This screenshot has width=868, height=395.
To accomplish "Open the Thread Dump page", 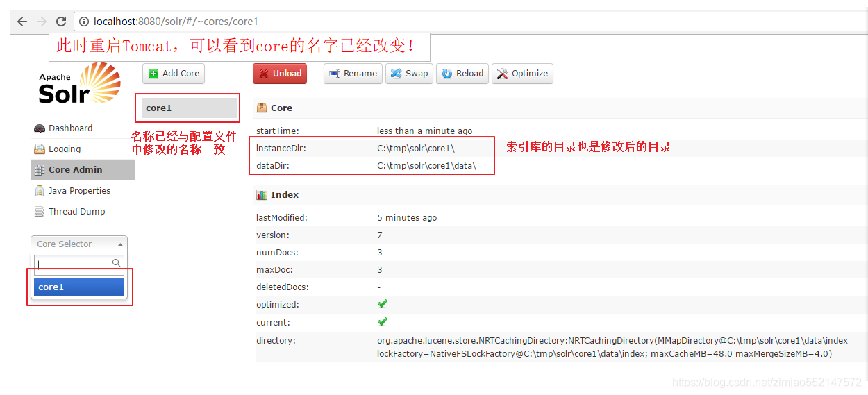I will point(76,211).
